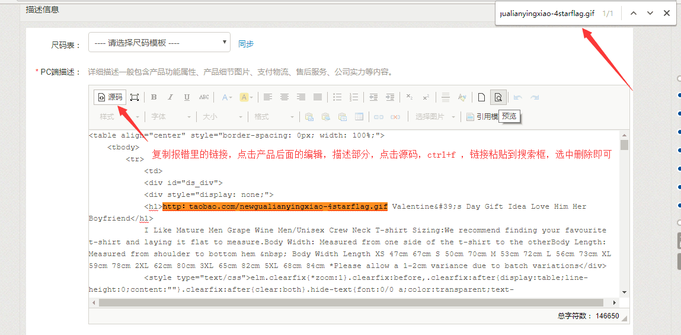This screenshot has height=335, width=681.
Task: Toggle bold formatting
Action: 154,97
